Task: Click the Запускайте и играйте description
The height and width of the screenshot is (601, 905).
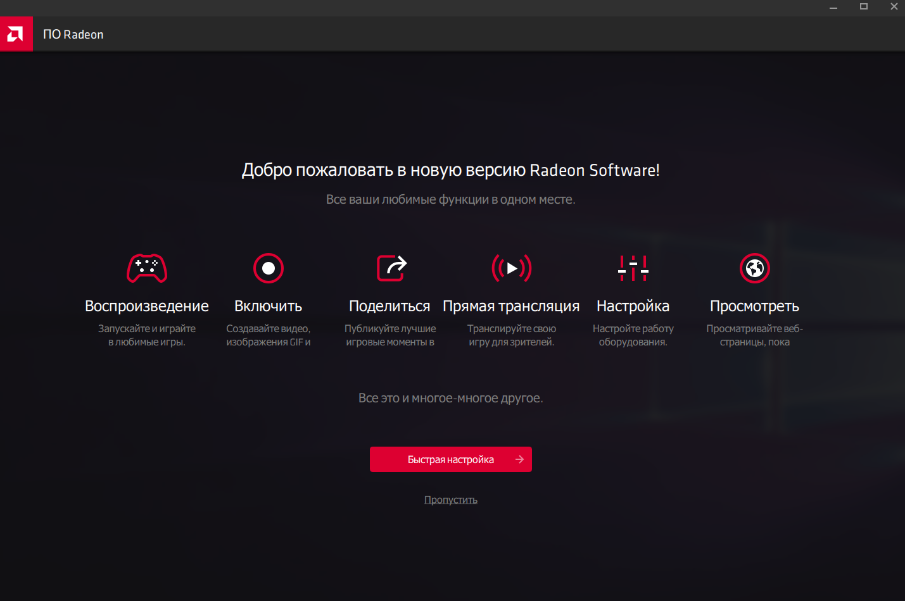Action: (x=147, y=335)
